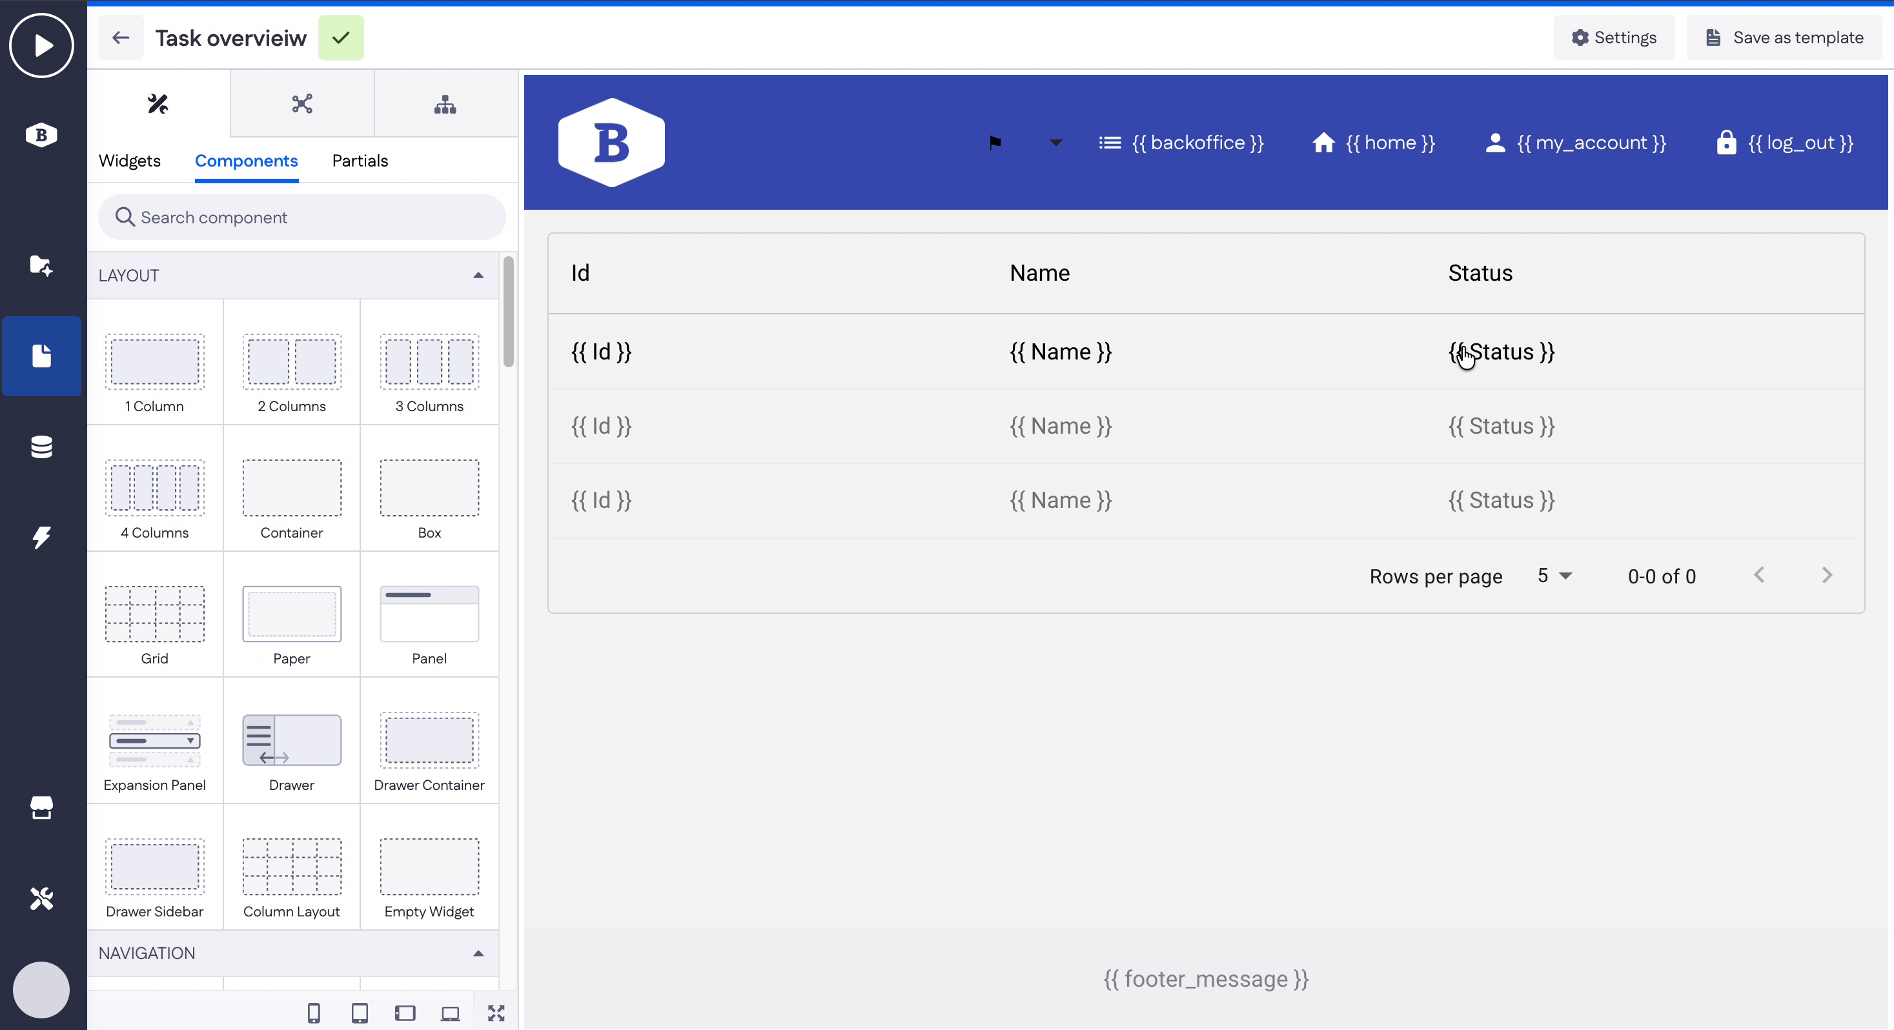Switch to laptop viewport preview
Screen dimensions: 1894x1030
450,1013
